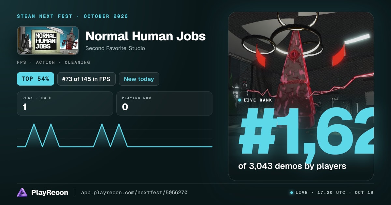
Task: Click the LIVE · 17:20 UTC · OCT 19 timestamp
Action: tap(332, 193)
